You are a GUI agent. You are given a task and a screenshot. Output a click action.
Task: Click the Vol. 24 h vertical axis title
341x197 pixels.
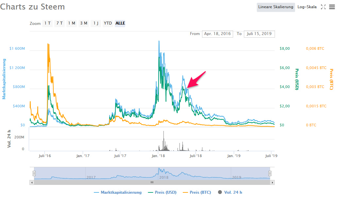coord(9,139)
